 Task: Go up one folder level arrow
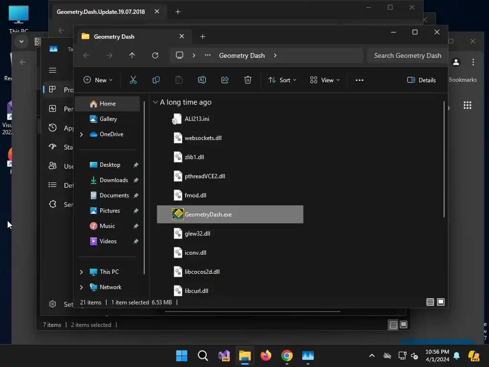click(132, 55)
